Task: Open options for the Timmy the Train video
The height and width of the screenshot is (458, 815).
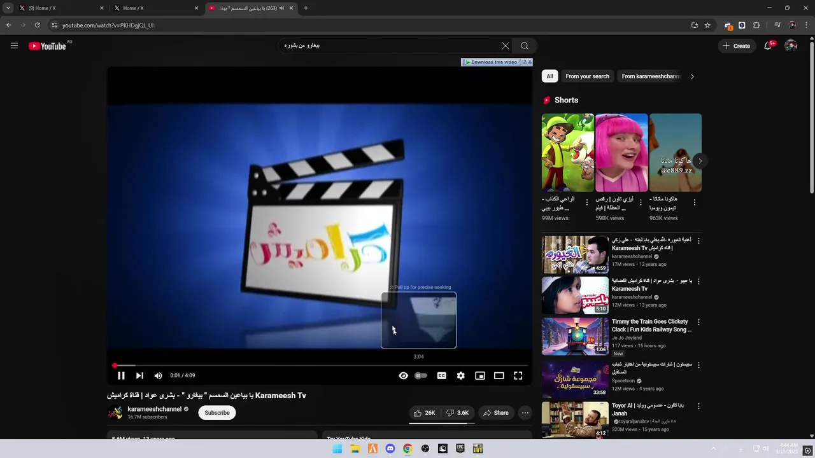Action: tap(698, 323)
